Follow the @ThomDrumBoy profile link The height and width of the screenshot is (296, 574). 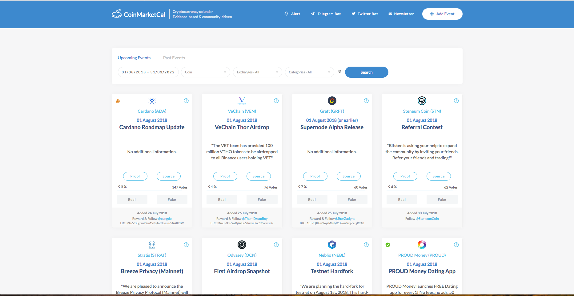[255, 219]
